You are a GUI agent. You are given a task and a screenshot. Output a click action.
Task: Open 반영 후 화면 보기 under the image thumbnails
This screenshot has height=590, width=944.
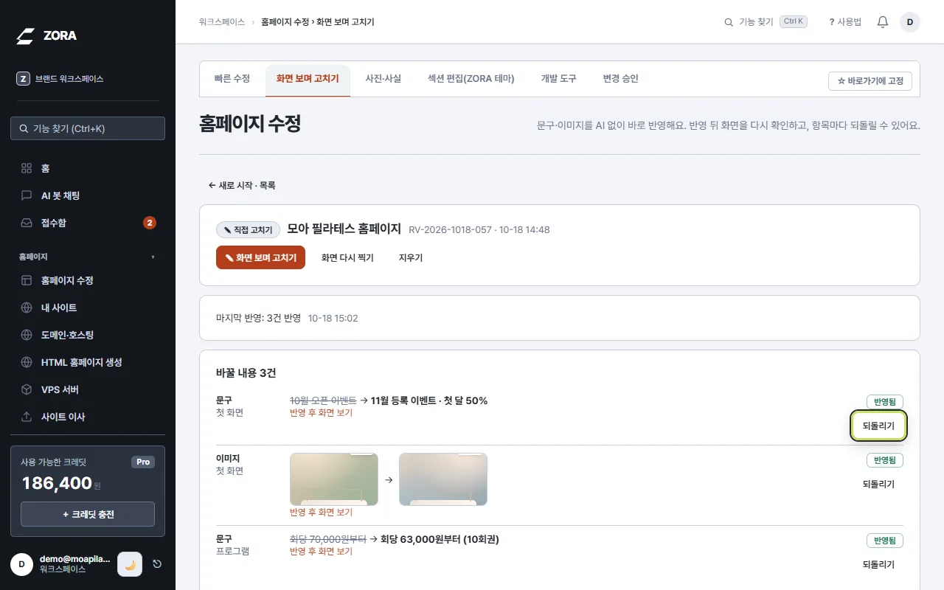pyautogui.click(x=321, y=513)
